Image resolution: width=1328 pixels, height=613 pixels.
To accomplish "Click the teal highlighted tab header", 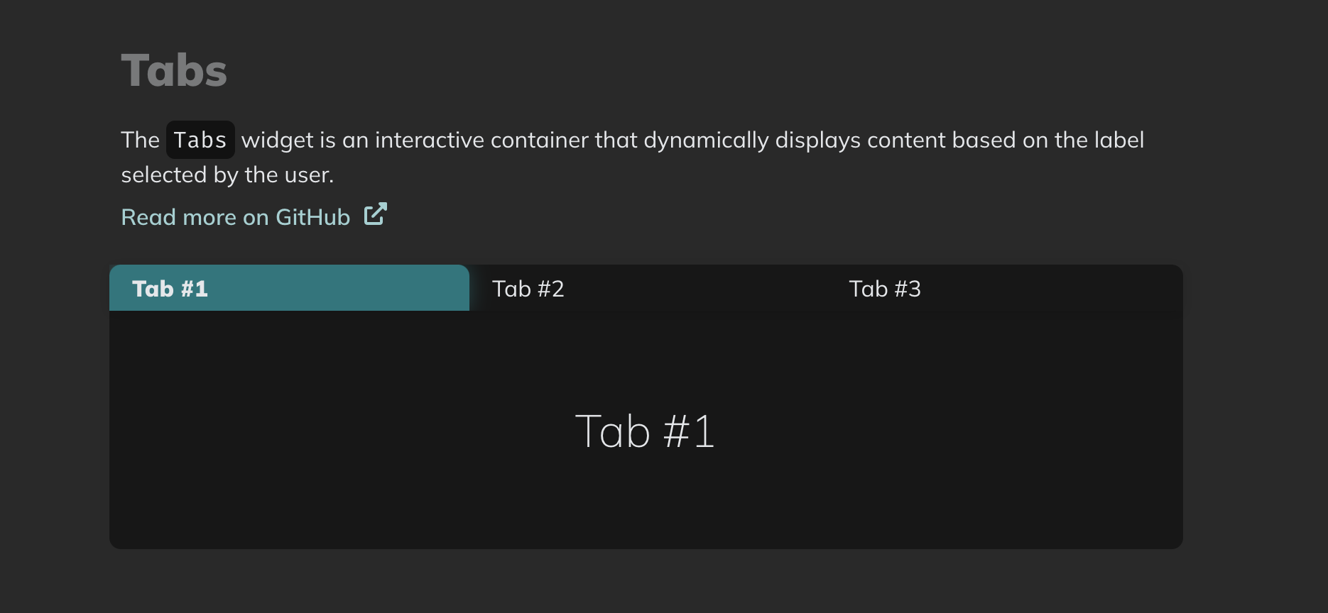I will point(288,288).
